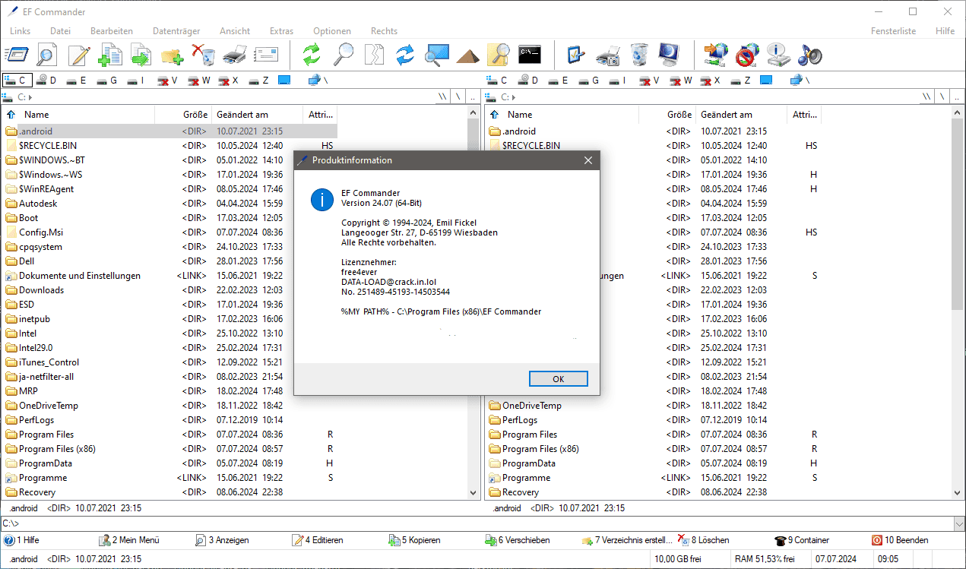
Task: Click the connect network drive globe icon
Action: 715,55
